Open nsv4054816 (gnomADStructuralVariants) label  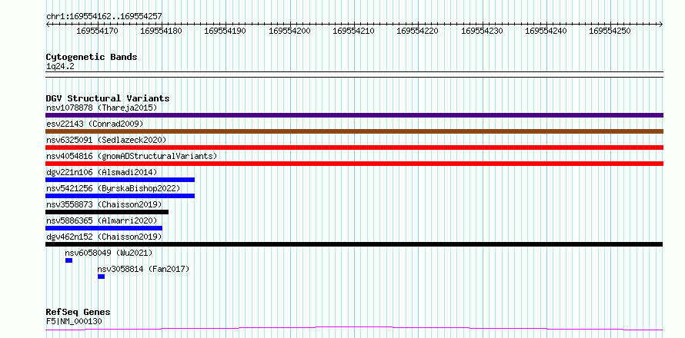tap(132, 156)
